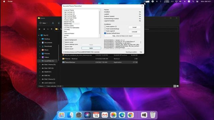The height and width of the screenshot is (120, 214).
Task: Select work-station drive in sidebar
Action: pos(50,83)
